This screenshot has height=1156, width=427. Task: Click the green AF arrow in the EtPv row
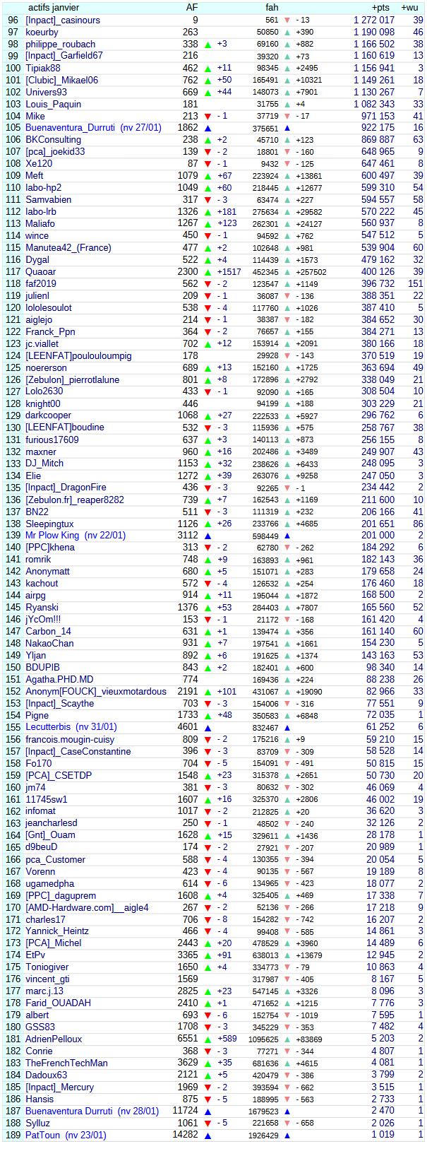pyautogui.click(x=208, y=955)
